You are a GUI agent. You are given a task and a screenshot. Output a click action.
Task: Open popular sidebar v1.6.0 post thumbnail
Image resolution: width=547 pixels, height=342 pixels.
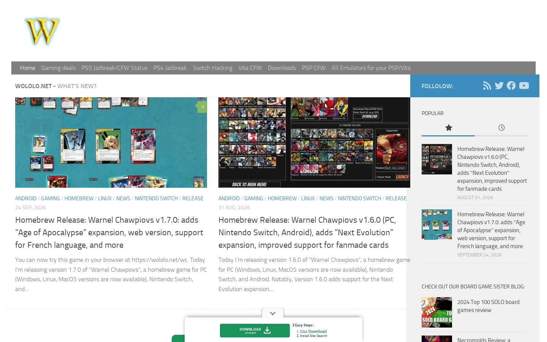[x=437, y=159]
